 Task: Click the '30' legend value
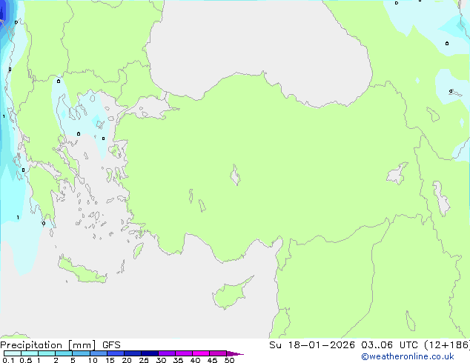point(161,360)
